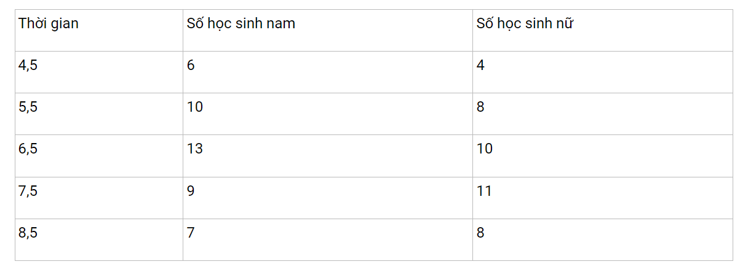The height and width of the screenshot is (264, 740).
Task: Click male student count 9 in 7,5 row
Action: pos(191,191)
